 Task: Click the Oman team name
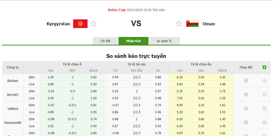pos(209,24)
